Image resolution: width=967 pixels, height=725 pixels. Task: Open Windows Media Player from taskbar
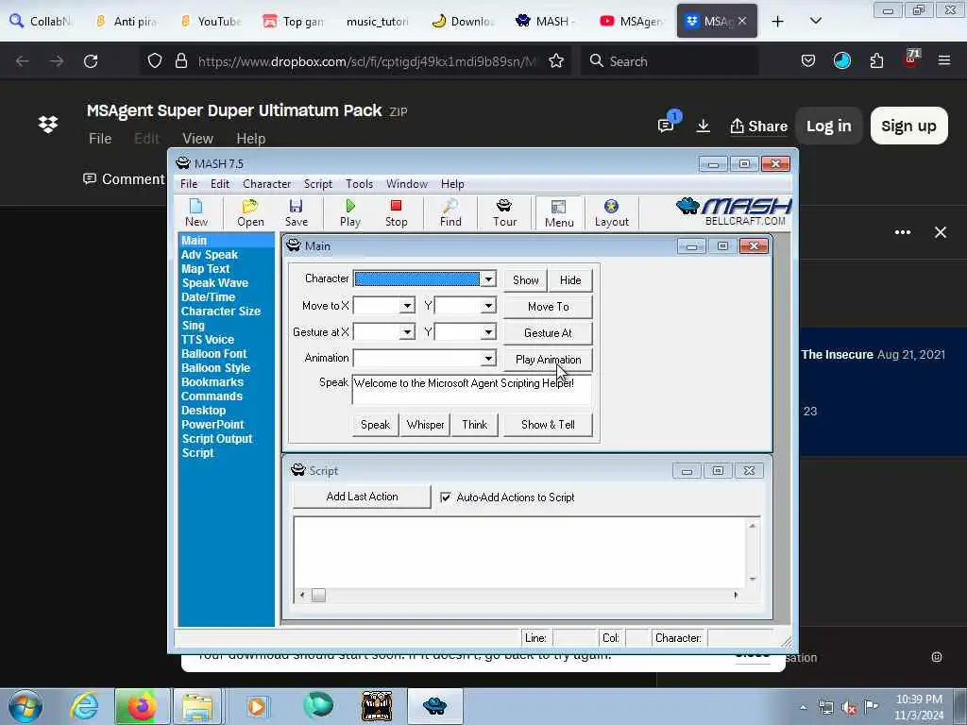pyautogui.click(x=257, y=706)
